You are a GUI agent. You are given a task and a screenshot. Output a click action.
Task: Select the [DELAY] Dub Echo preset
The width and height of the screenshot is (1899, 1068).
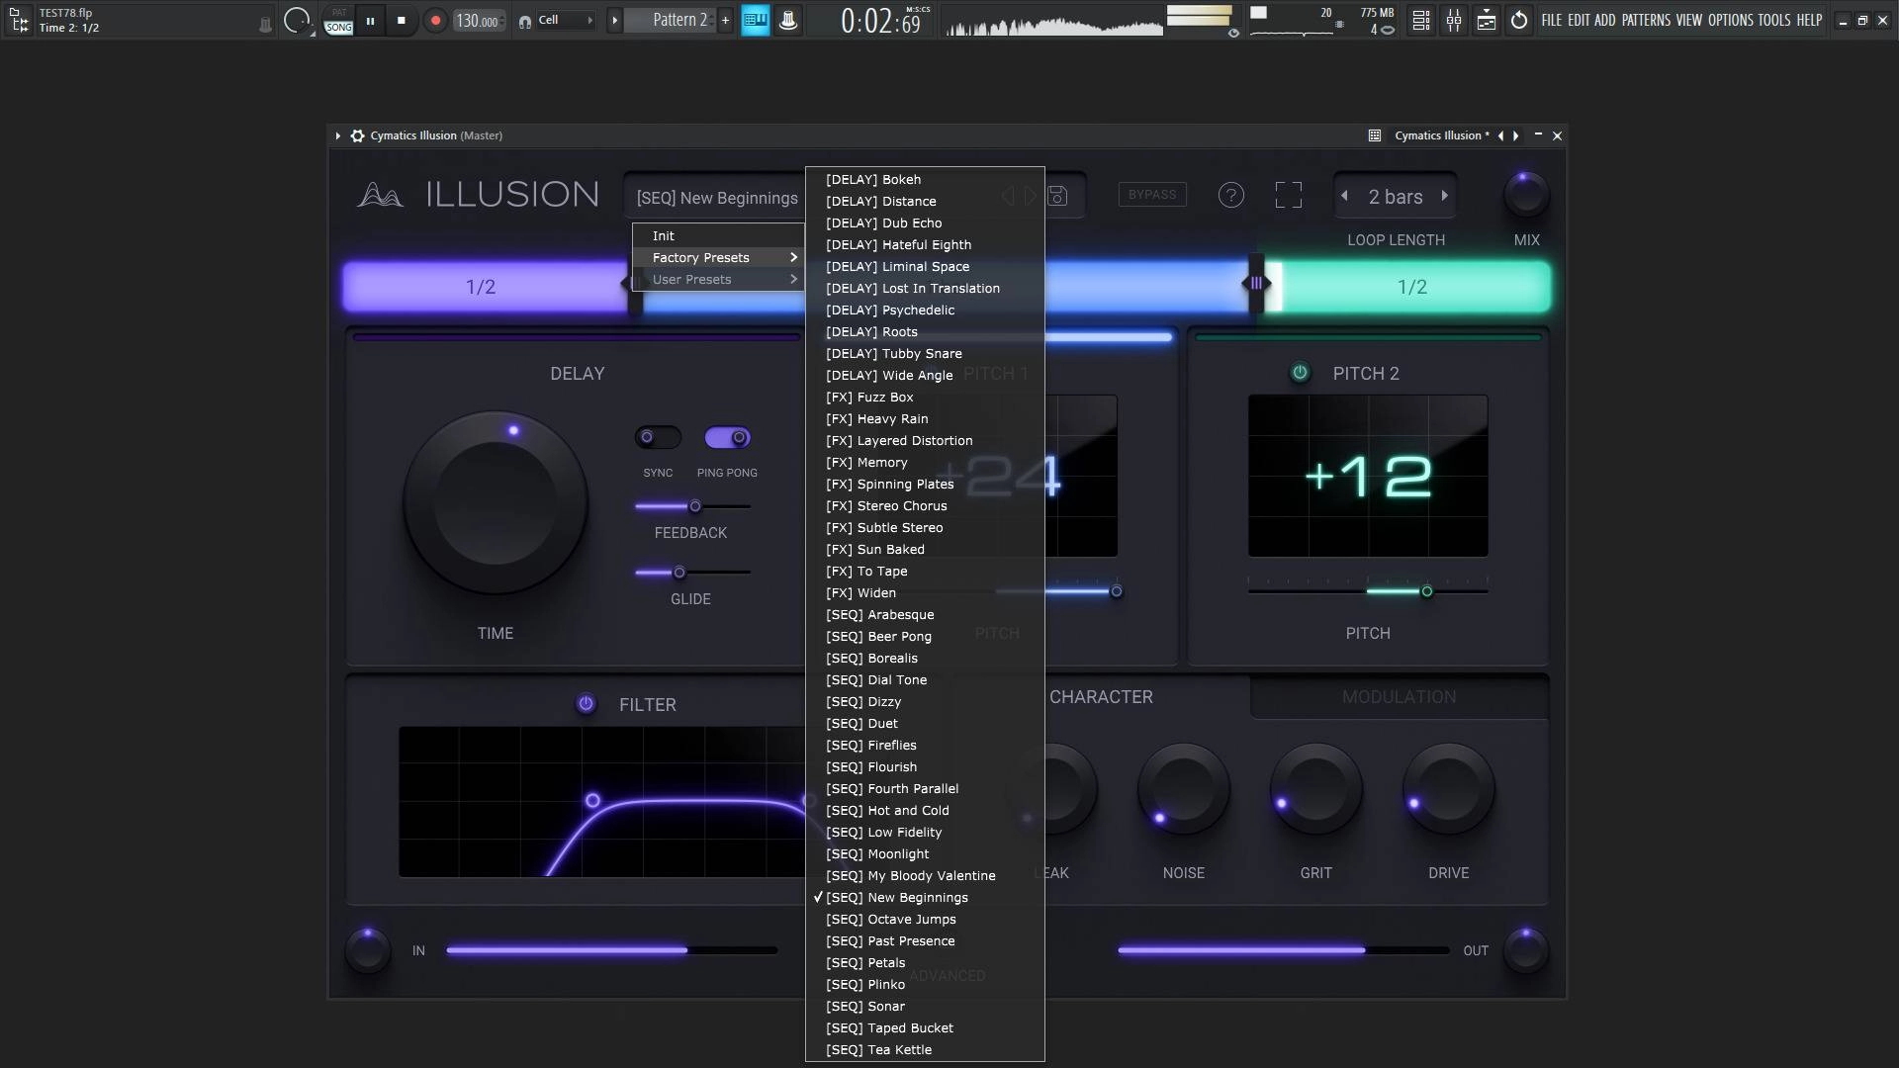click(x=925, y=222)
